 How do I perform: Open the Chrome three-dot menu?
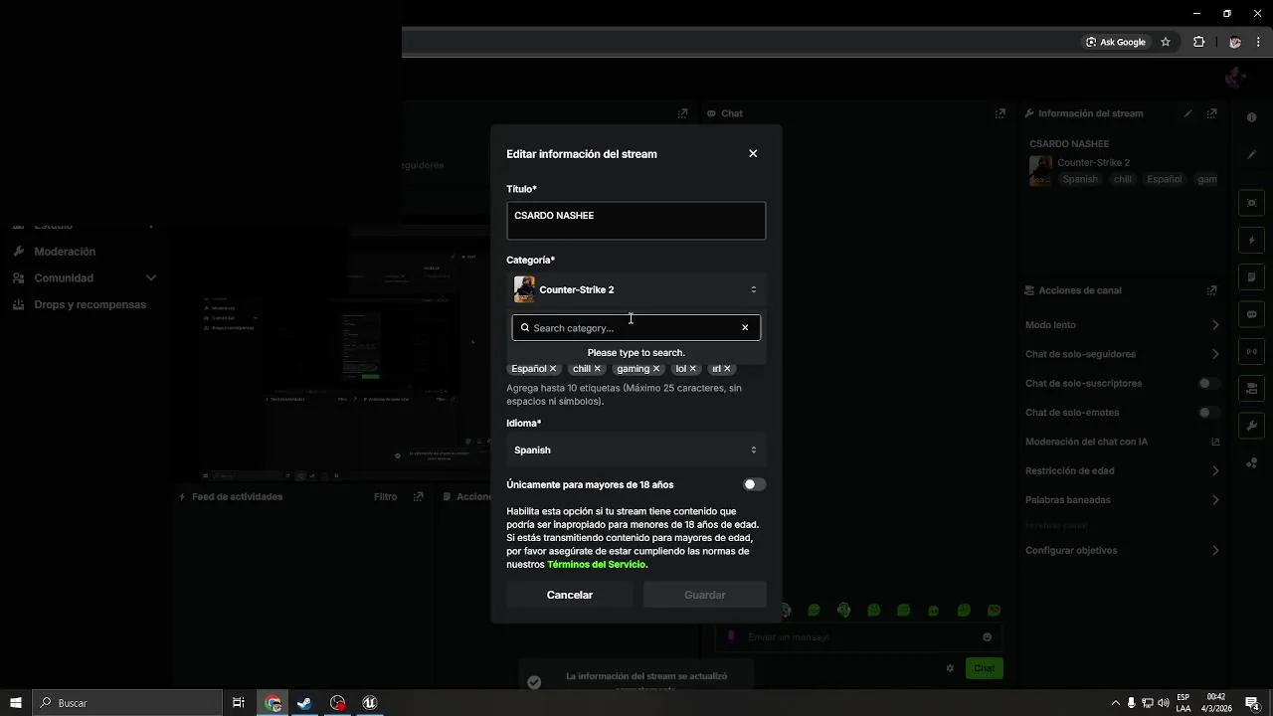pos(1258,42)
